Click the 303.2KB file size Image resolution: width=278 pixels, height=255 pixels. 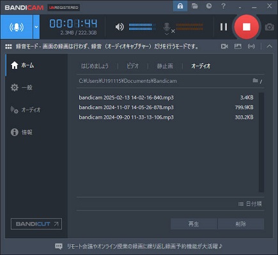click(244, 117)
